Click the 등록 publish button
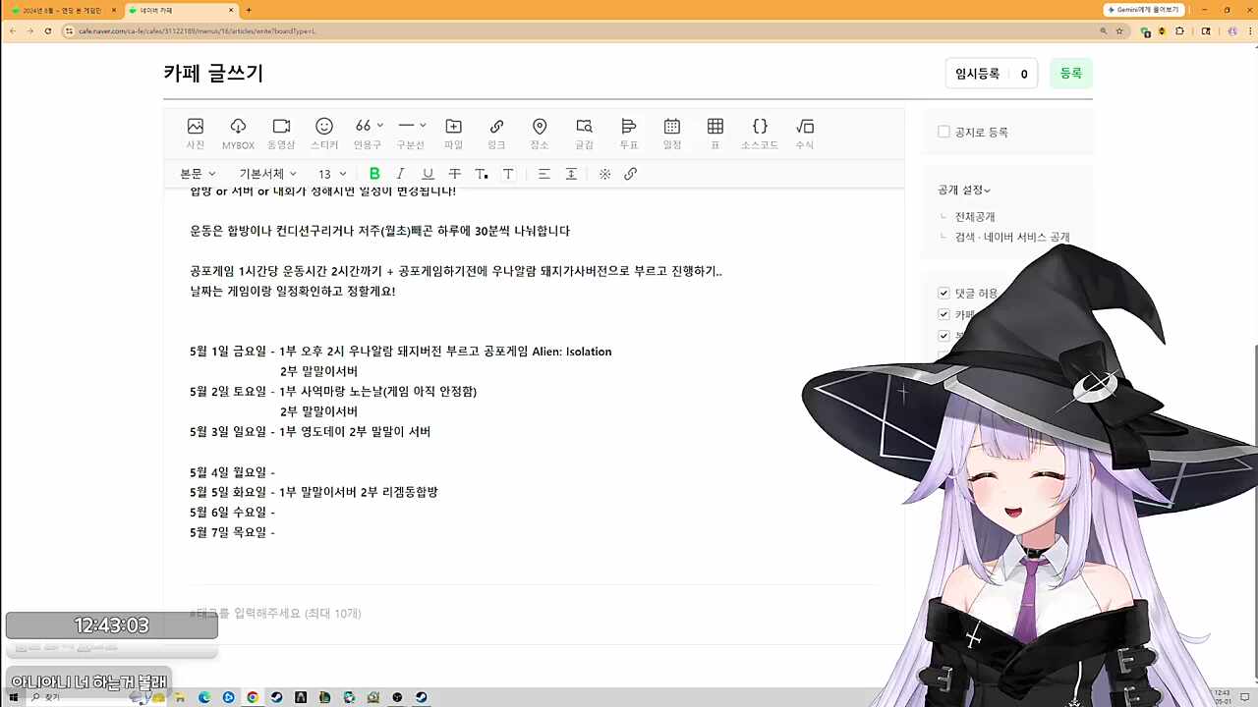1258x707 pixels. (1071, 74)
